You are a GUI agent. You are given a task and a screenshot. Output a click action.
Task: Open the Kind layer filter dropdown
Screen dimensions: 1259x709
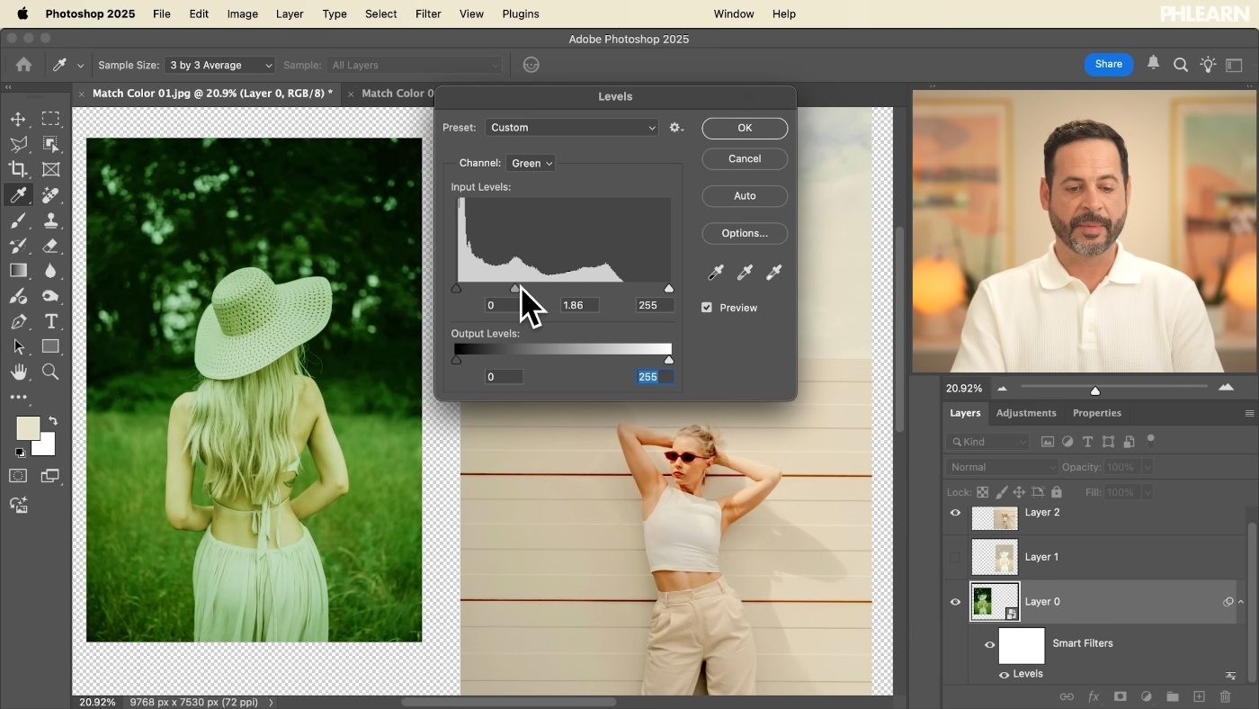[987, 442]
